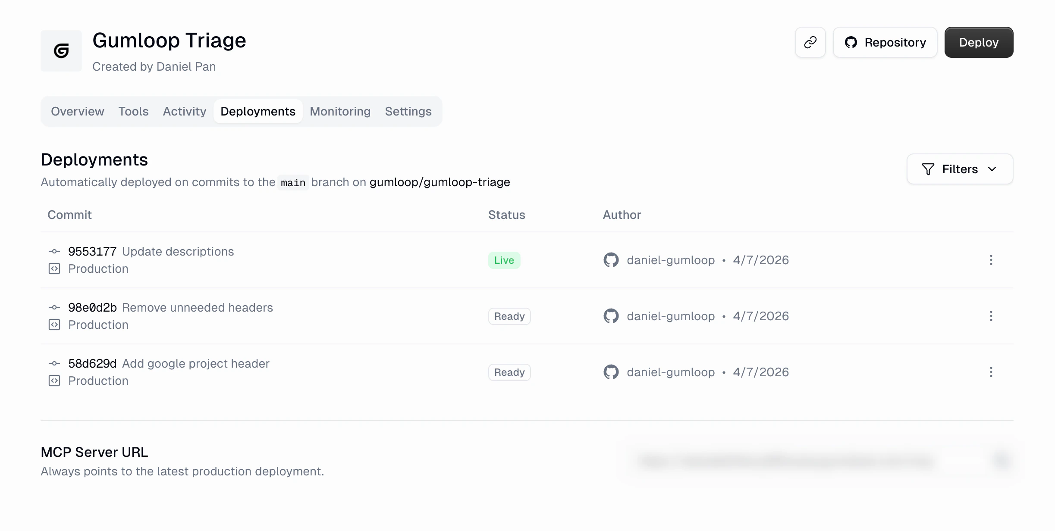Click the Deploy button
This screenshot has width=1055, height=531.
(x=978, y=42)
